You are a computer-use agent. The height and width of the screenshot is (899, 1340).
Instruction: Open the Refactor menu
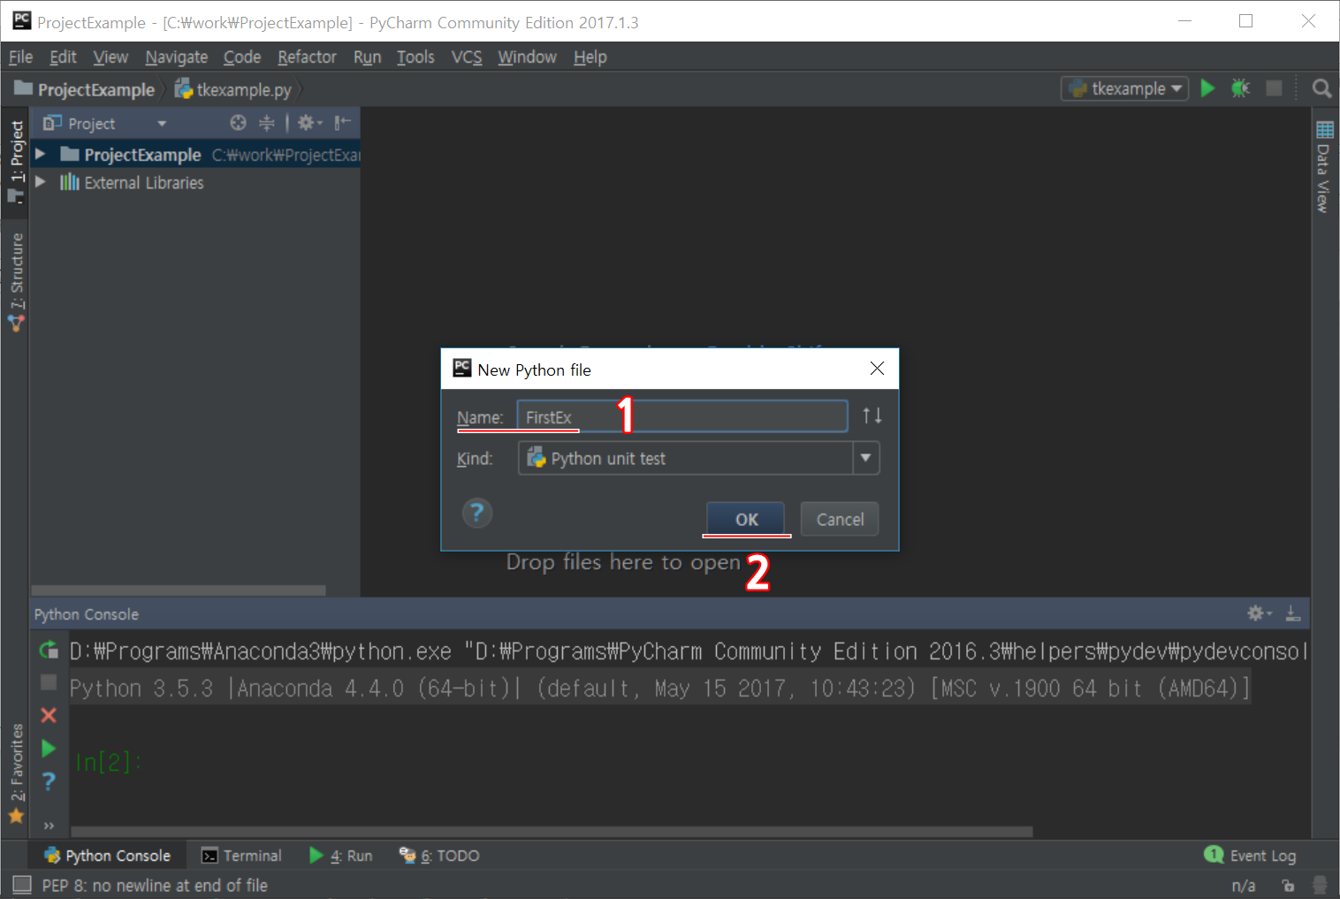[307, 57]
